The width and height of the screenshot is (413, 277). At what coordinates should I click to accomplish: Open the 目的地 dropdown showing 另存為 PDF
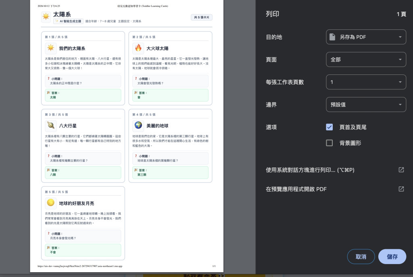click(x=366, y=37)
